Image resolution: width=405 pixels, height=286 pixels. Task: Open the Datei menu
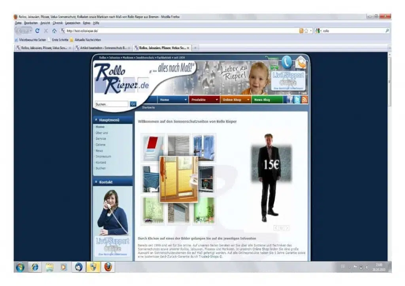[18, 23]
